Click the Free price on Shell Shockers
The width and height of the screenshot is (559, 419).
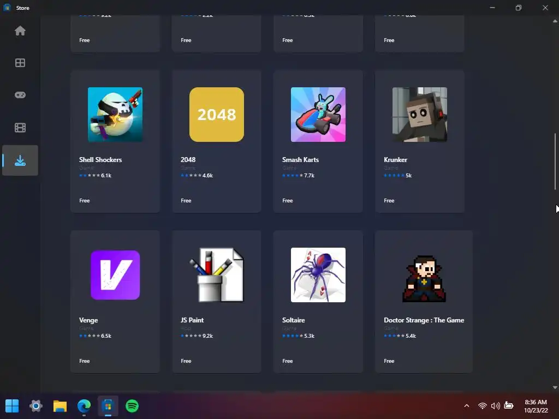pyautogui.click(x=85, y=201)
